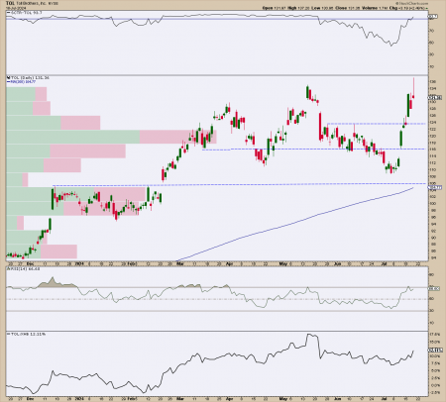Screen dimensions: 446x402
Task: Click the TOL:XHB percent value tag
Action: (435, 350)
